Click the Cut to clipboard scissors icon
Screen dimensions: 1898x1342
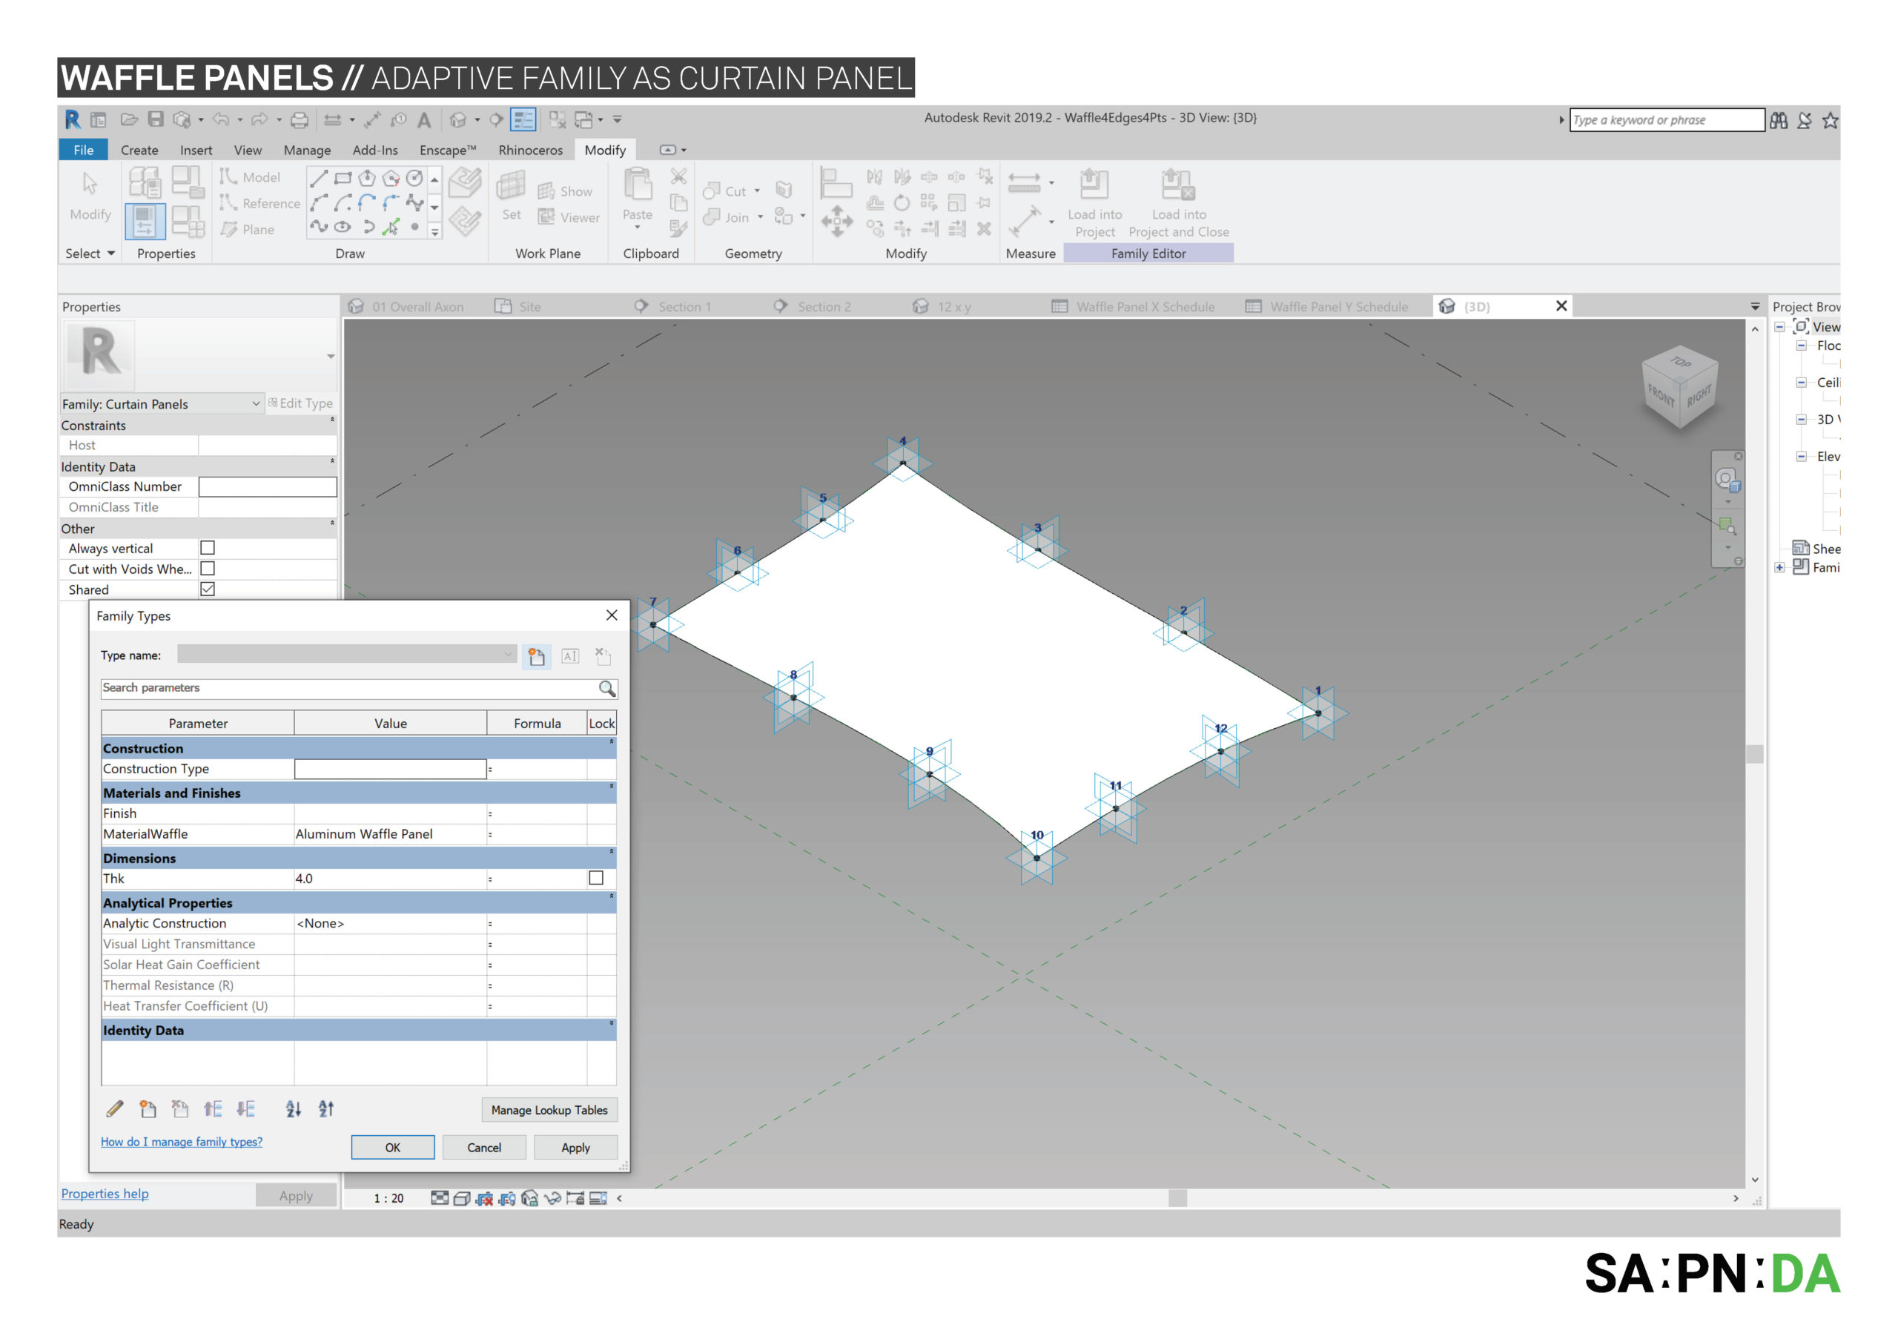(x=678, y=176)
